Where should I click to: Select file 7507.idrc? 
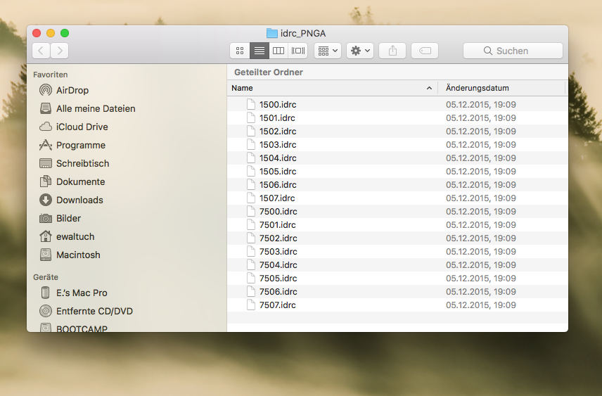(x=397, y=305)
